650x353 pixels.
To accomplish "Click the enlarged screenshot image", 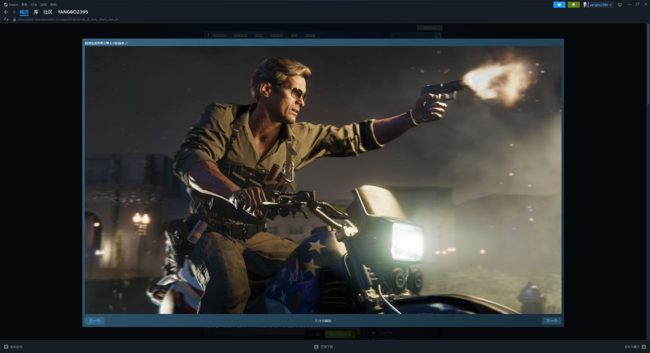I will [323, 180].
